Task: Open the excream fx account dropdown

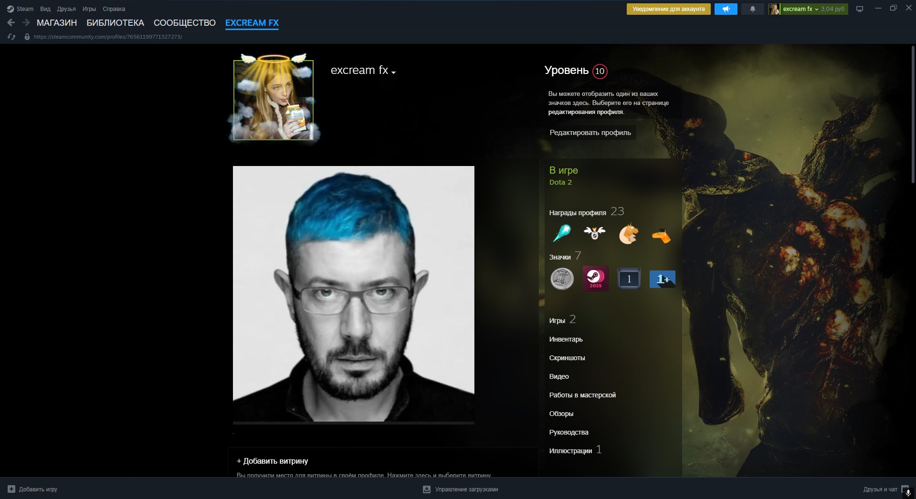Action: [x=800, y=9]
